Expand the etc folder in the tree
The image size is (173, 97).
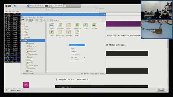[23, 35]
